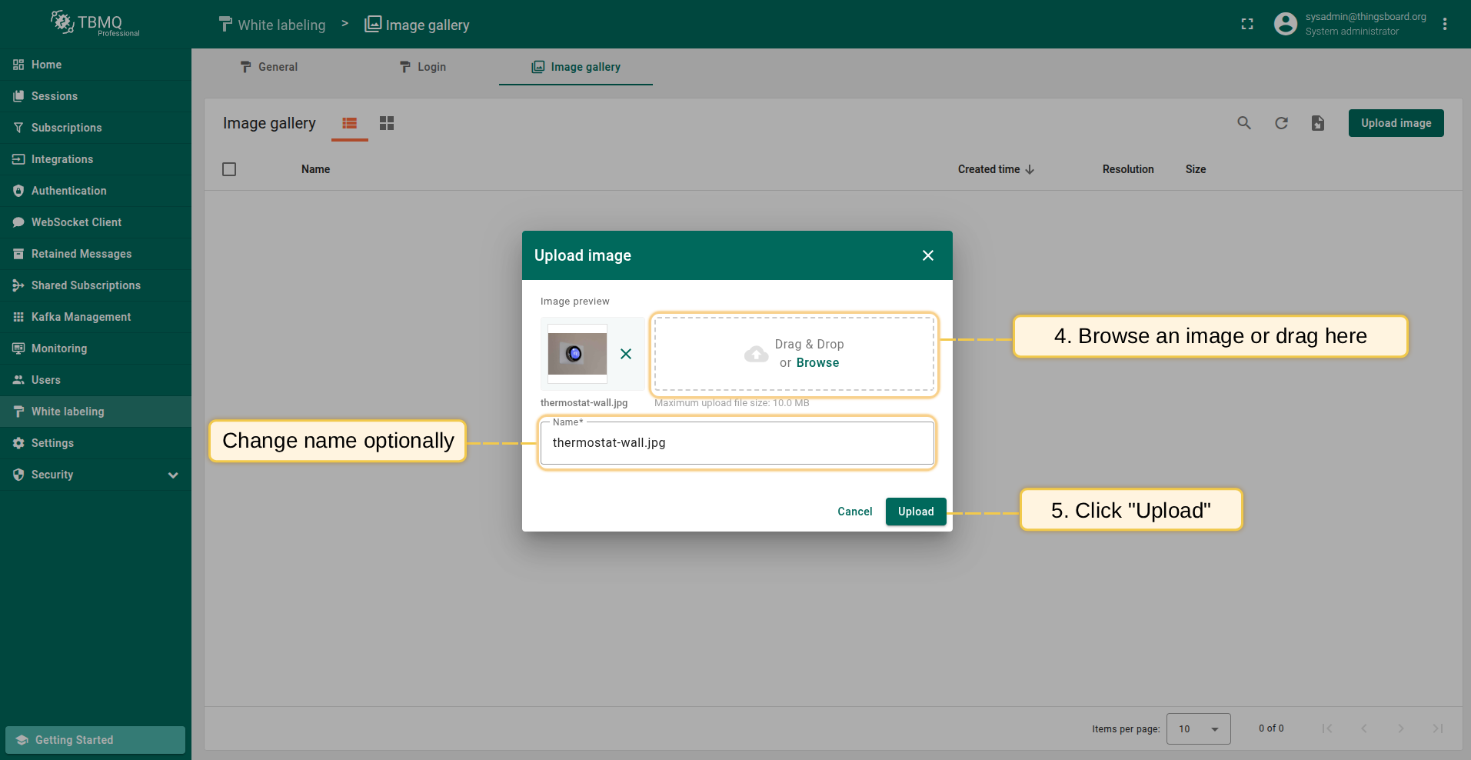Click the Upload button in dialog
Screen dimensions: 1471x760
(915, 512)
